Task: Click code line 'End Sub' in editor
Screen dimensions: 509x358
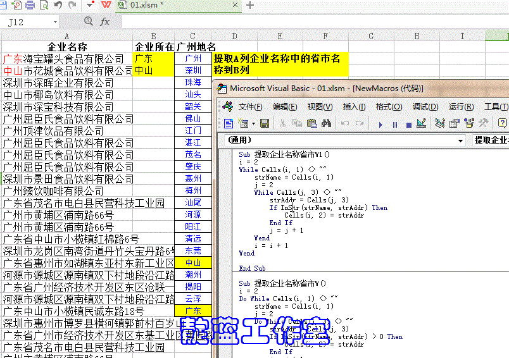Action: [x=252, y=268]
